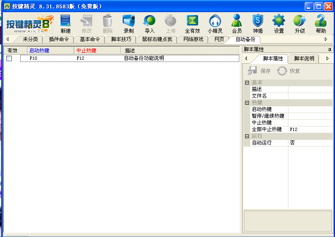Screen dimensions: 335x237
Task: Click the 按键精灵8 logo banner
Action: point(30,24)
